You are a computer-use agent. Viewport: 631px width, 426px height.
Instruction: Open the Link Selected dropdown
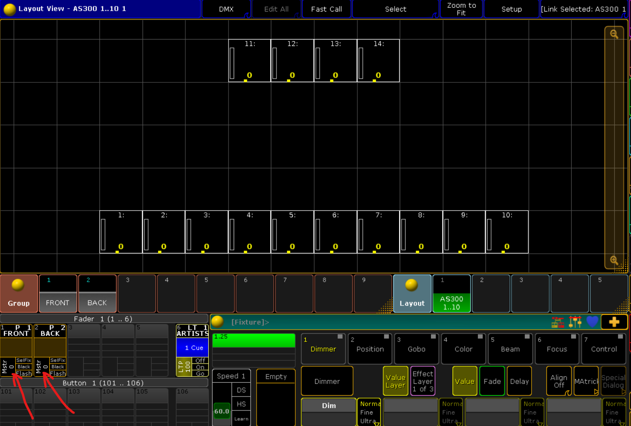[x=583, y=9]
